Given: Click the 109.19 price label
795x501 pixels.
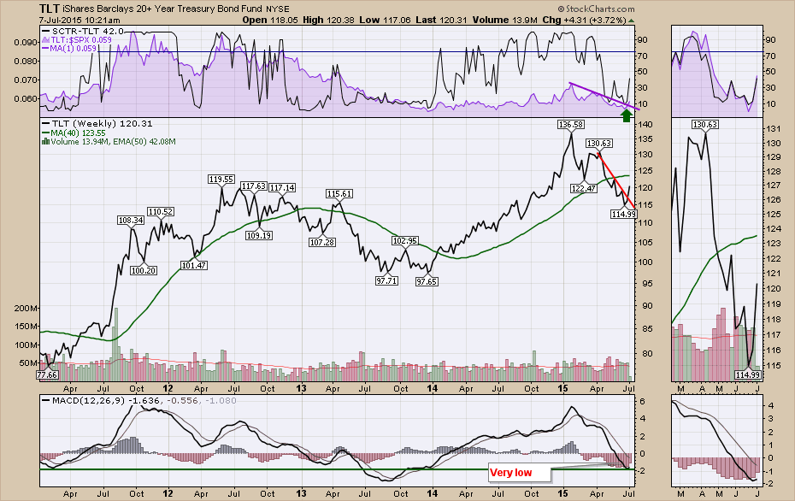Looking at the screenshot, I should pos(258,235).
